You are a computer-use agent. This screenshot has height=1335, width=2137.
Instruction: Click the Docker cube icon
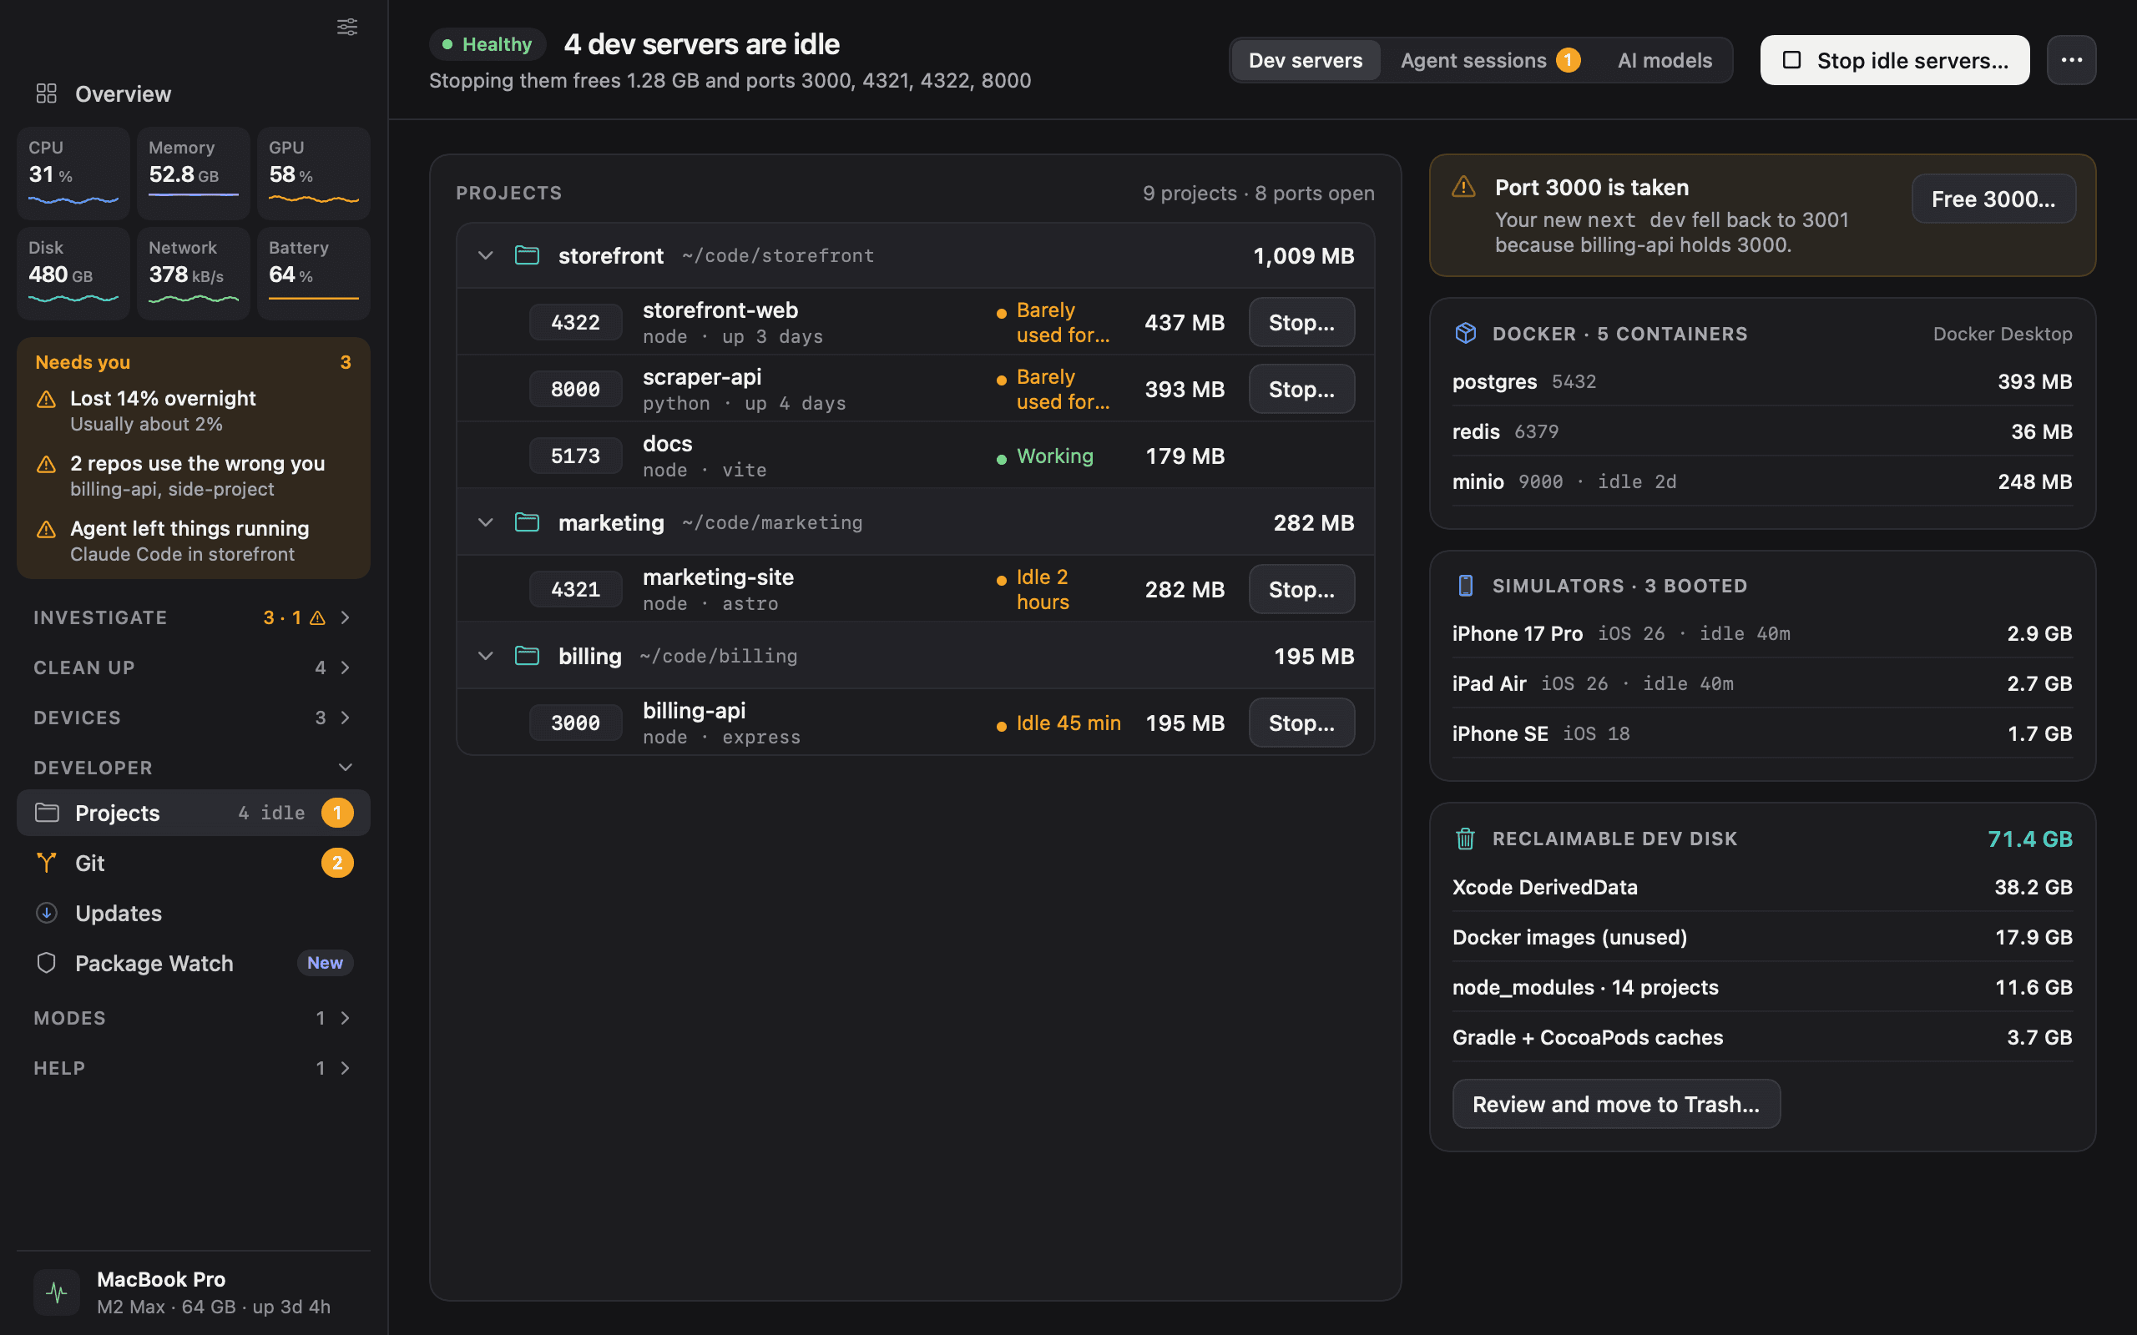point(1466,334)
